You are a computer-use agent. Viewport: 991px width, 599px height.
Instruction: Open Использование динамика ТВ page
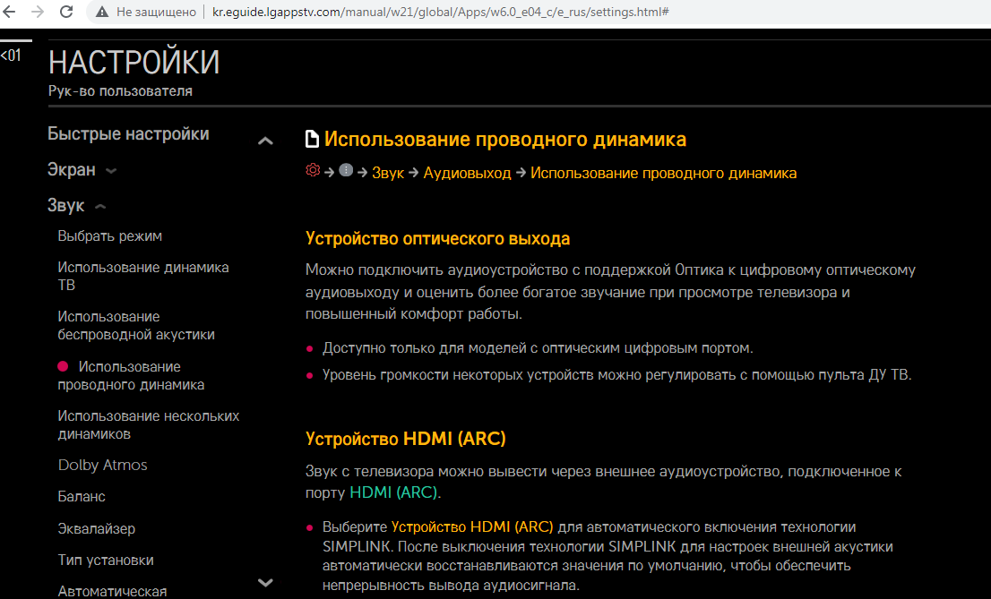(142, 276)
